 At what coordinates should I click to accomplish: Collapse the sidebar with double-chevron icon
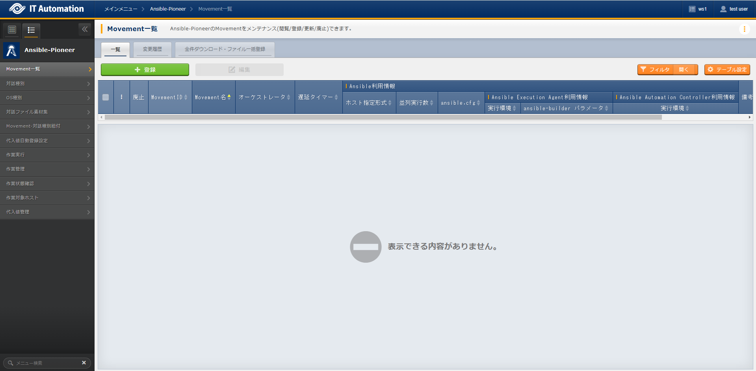point(85,29)
